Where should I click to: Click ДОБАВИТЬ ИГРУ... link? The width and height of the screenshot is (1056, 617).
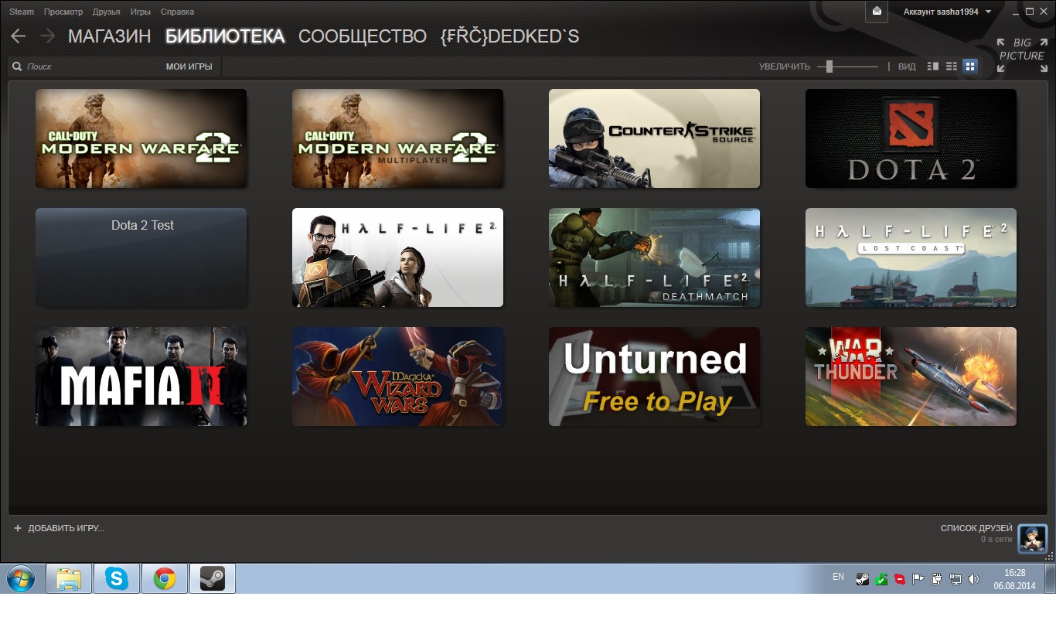pos(66,528)
